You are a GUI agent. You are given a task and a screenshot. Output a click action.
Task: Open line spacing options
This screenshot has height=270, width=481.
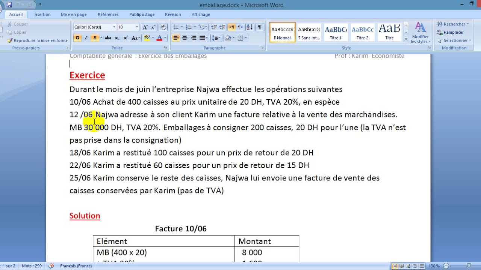pyautogui.click(x=216, y=38)
